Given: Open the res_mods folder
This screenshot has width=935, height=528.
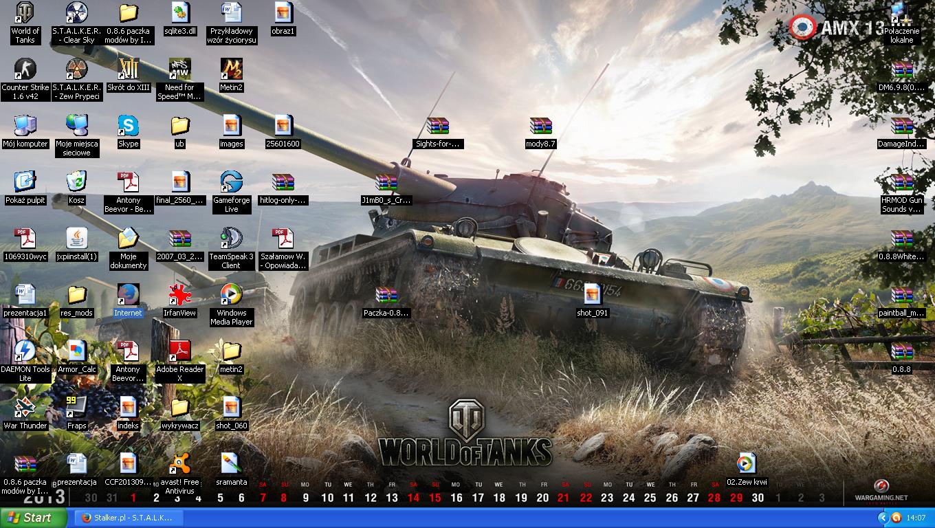Looking at the screenshot, I should 77,295.
